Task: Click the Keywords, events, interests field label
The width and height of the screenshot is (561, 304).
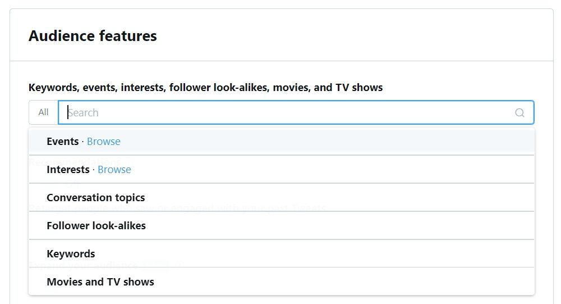Action: click(x=205, y=88)
